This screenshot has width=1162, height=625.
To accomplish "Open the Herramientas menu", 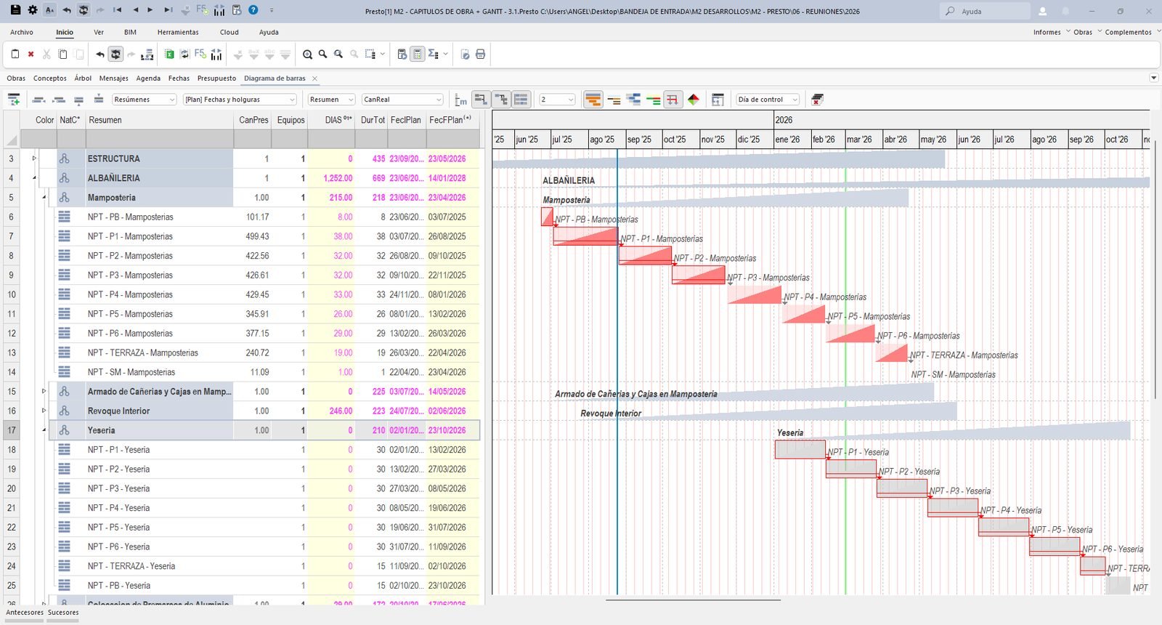I will [178, 32].
